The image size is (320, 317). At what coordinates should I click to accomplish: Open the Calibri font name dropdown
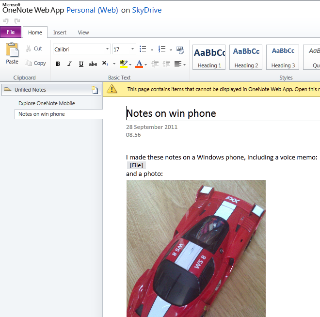pyautogui.click(x=107, y=49)
